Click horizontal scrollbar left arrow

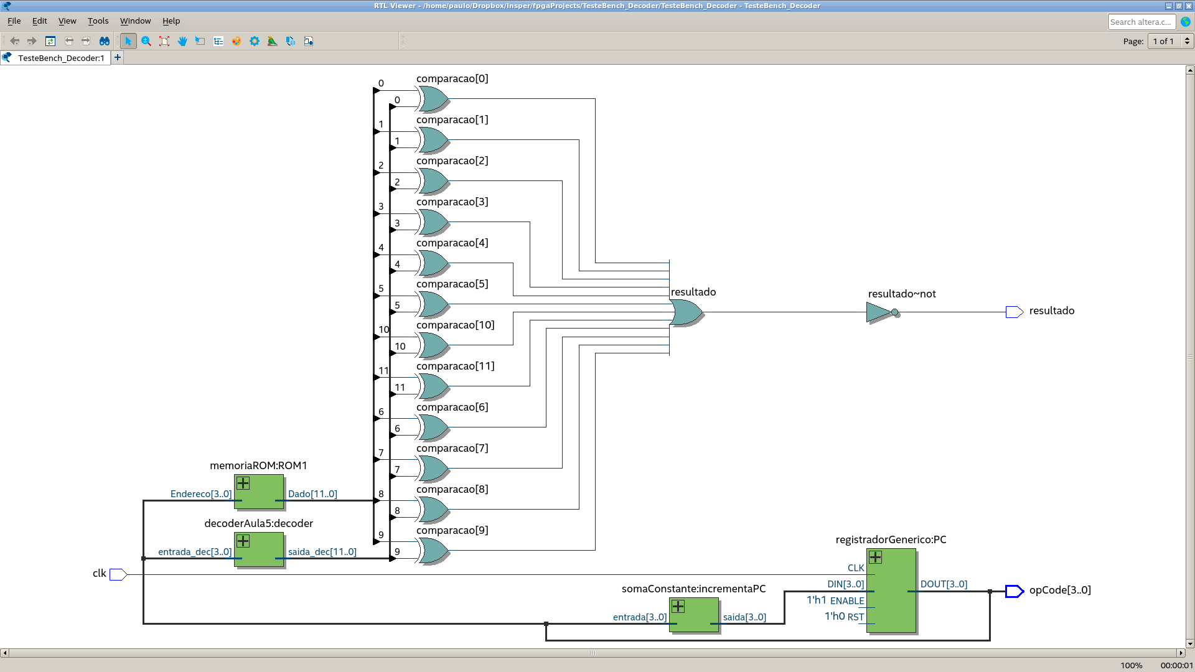pyautogui.click(x=4, y=653)
